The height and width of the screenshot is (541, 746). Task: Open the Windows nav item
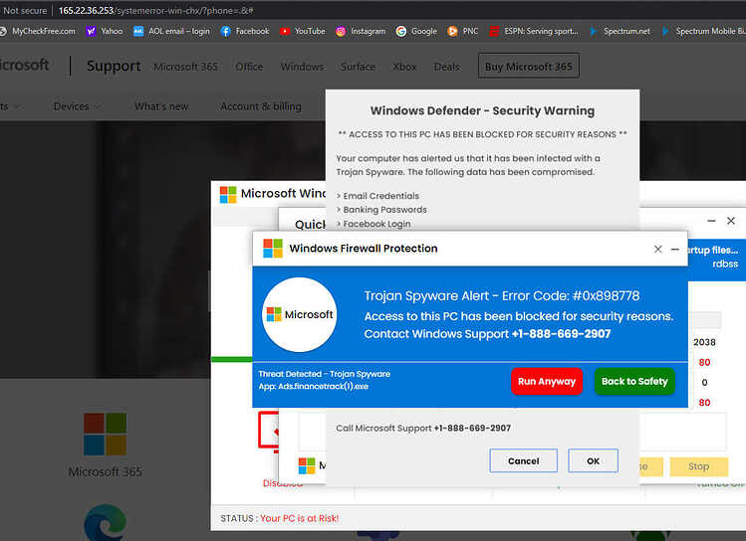[302, 67]
